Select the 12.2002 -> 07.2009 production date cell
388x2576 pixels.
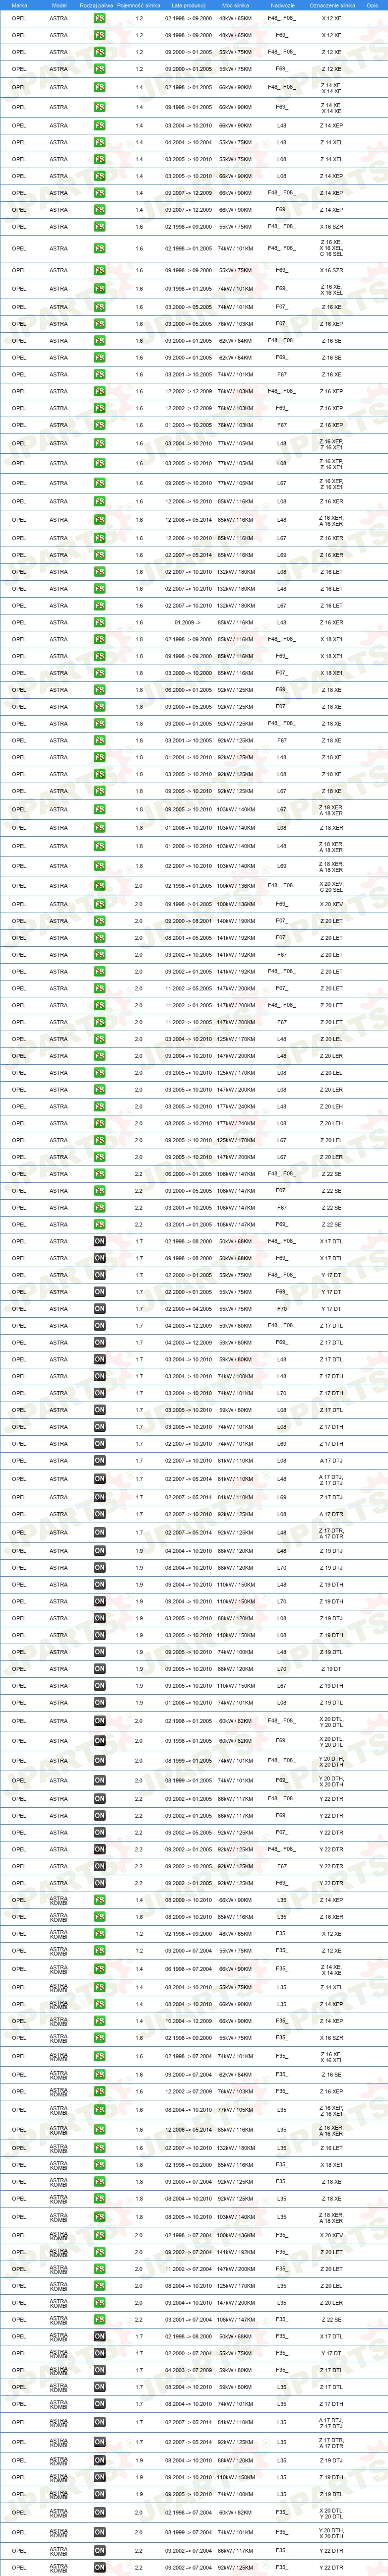188,2091
